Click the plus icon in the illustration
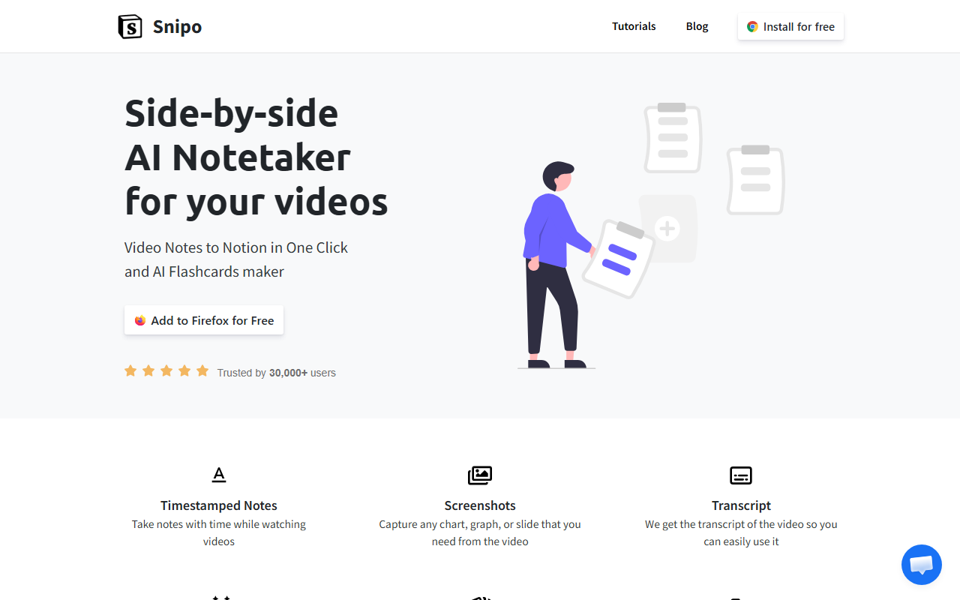The height and width of the screenshot is (600, 960). (x=667, y=228)
